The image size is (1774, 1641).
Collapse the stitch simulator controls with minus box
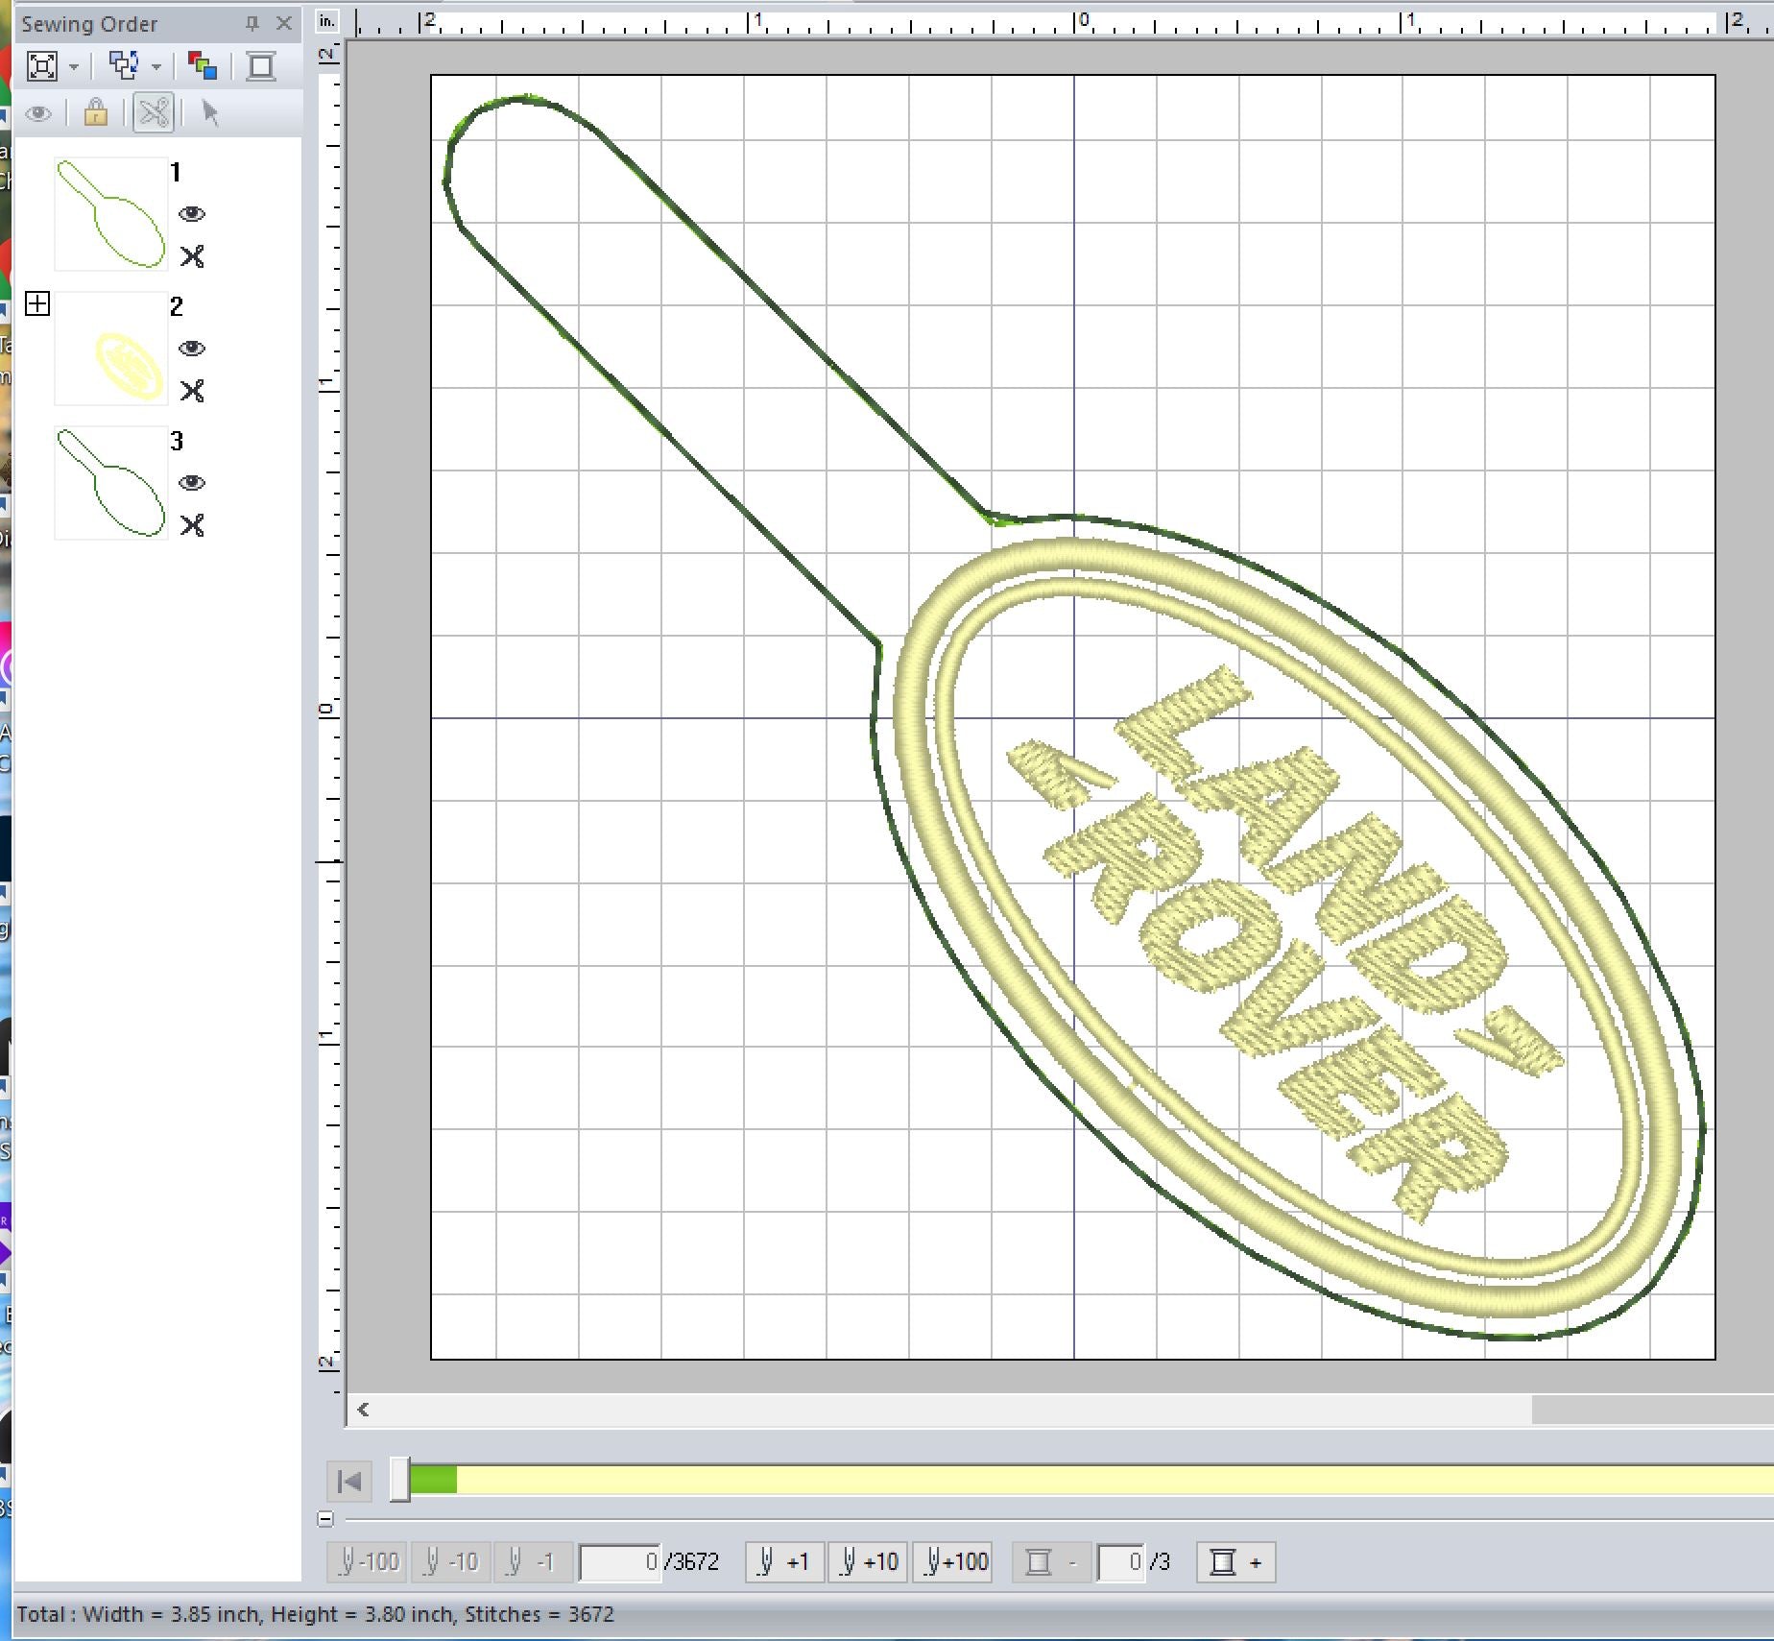pos(325,1519)
